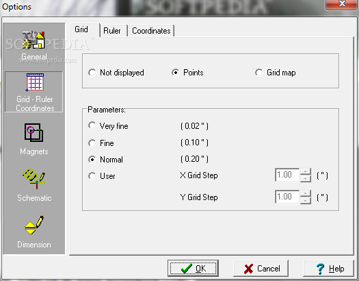Choose the Very fine grid parameter
The width and height of the screenshot is (359, 281).
(108, 125)
